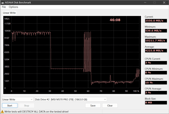Click the CPU% Maximum 10 % field
The width and height of the screenshot is (169, 114).
[x=156, y=82]
